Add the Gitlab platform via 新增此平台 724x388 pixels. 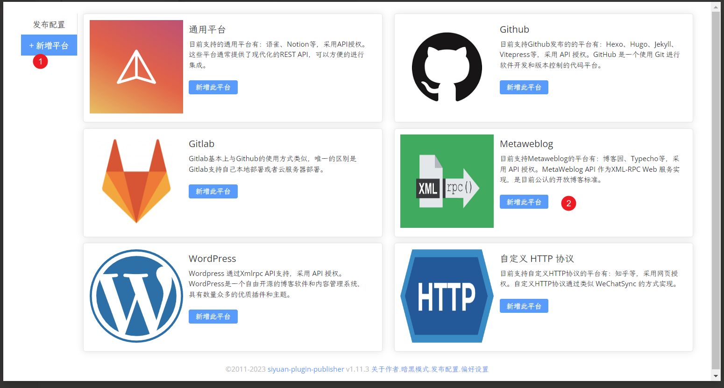coord(213,191)
